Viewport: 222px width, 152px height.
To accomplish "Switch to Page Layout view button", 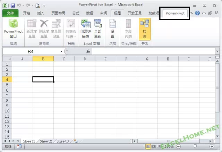I will pos(153,146).
